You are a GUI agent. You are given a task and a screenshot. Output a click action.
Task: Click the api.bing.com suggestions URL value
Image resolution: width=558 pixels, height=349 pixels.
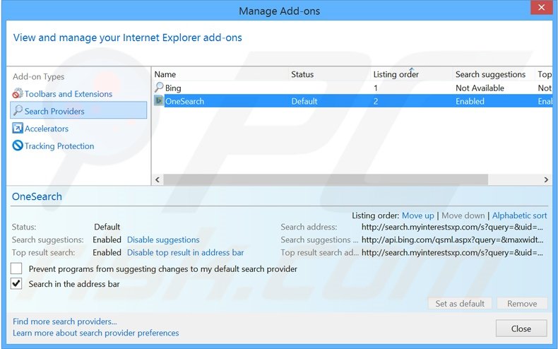[x=452, y=239]
